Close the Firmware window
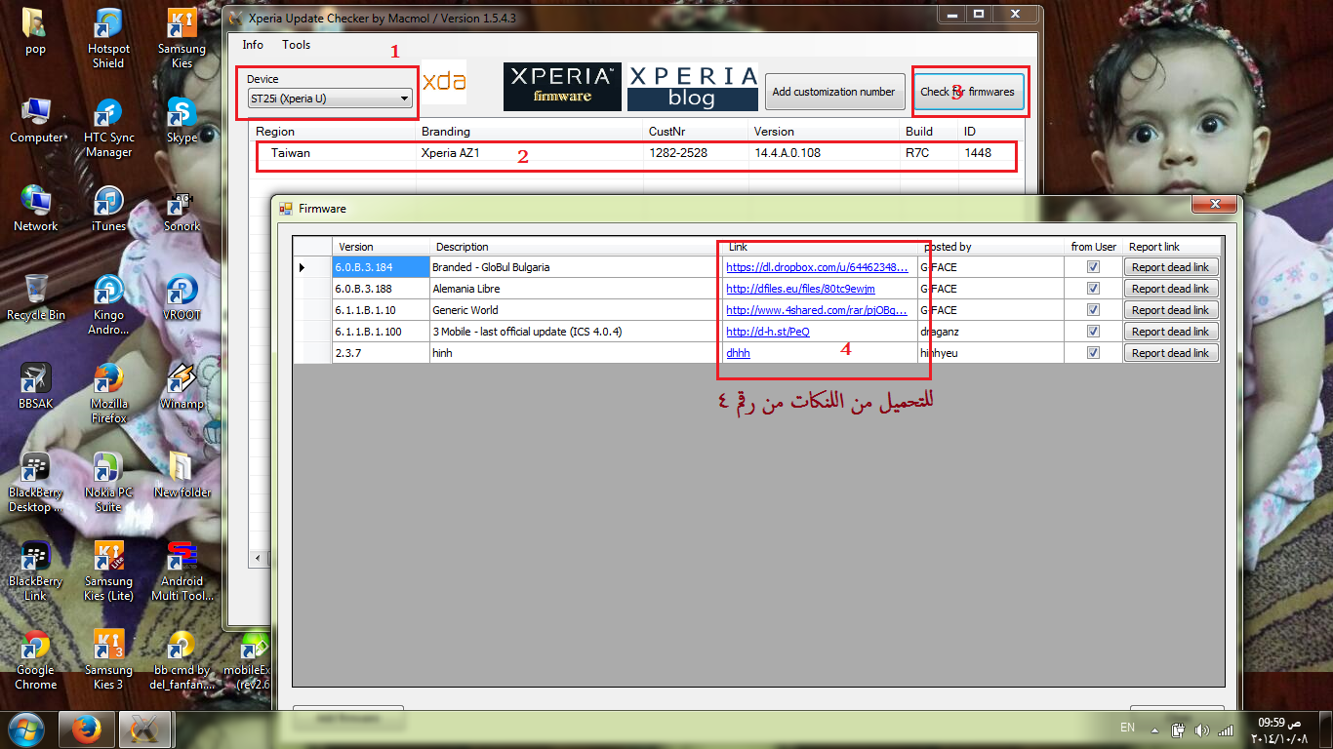Viewport: 1333px width, 749px height. [x=1215, y=205]
